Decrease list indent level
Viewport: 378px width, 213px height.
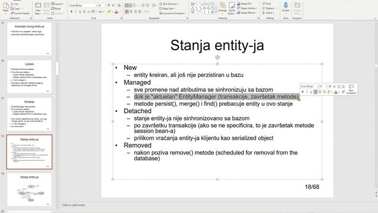point(143,5)
